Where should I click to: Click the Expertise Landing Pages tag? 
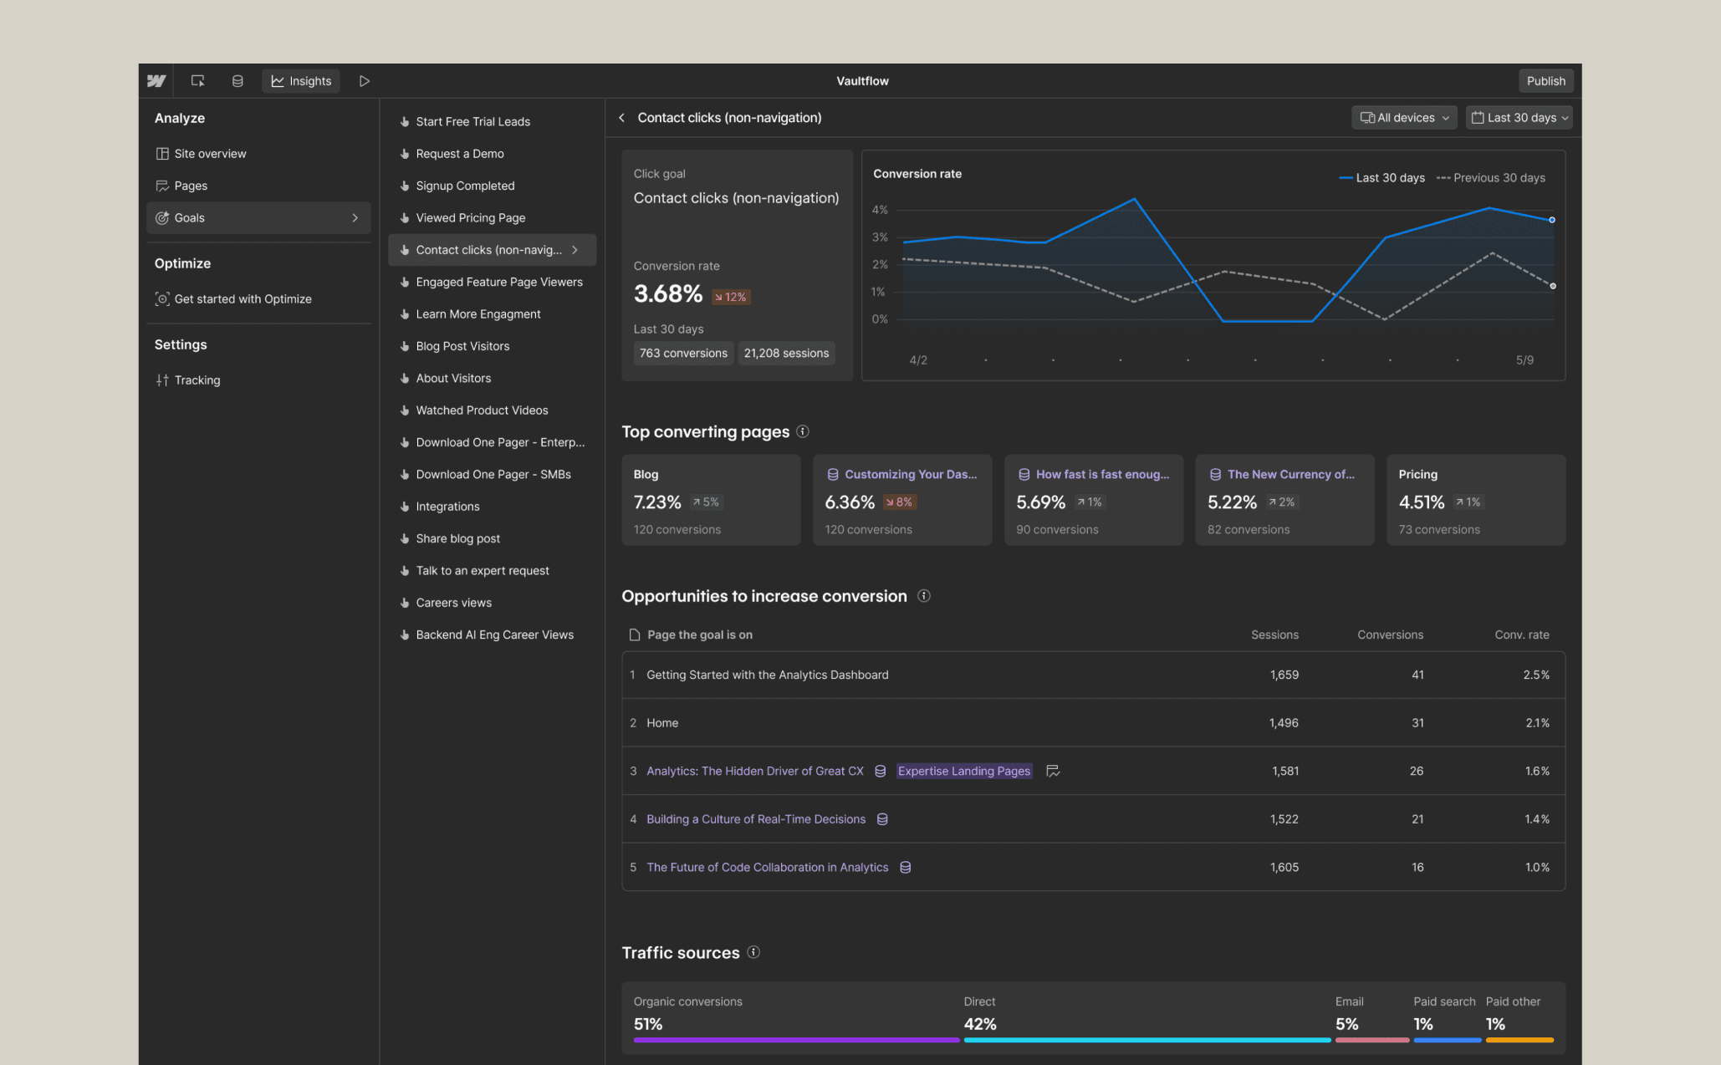pyautogui.click(x=964, y=772)
